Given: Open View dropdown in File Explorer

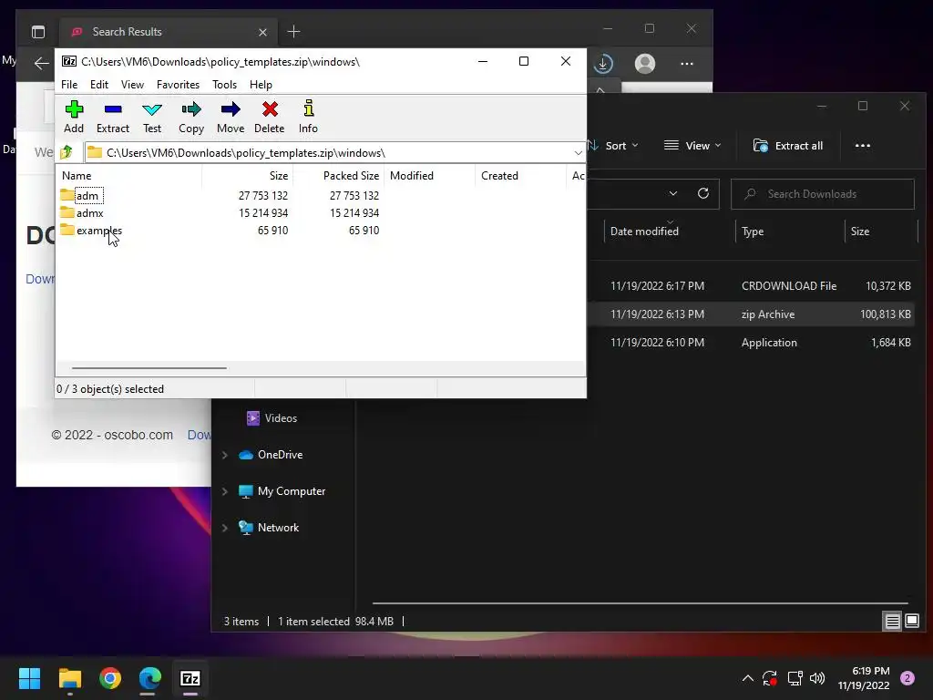Looking at the screenshot, I should [692, 146].
